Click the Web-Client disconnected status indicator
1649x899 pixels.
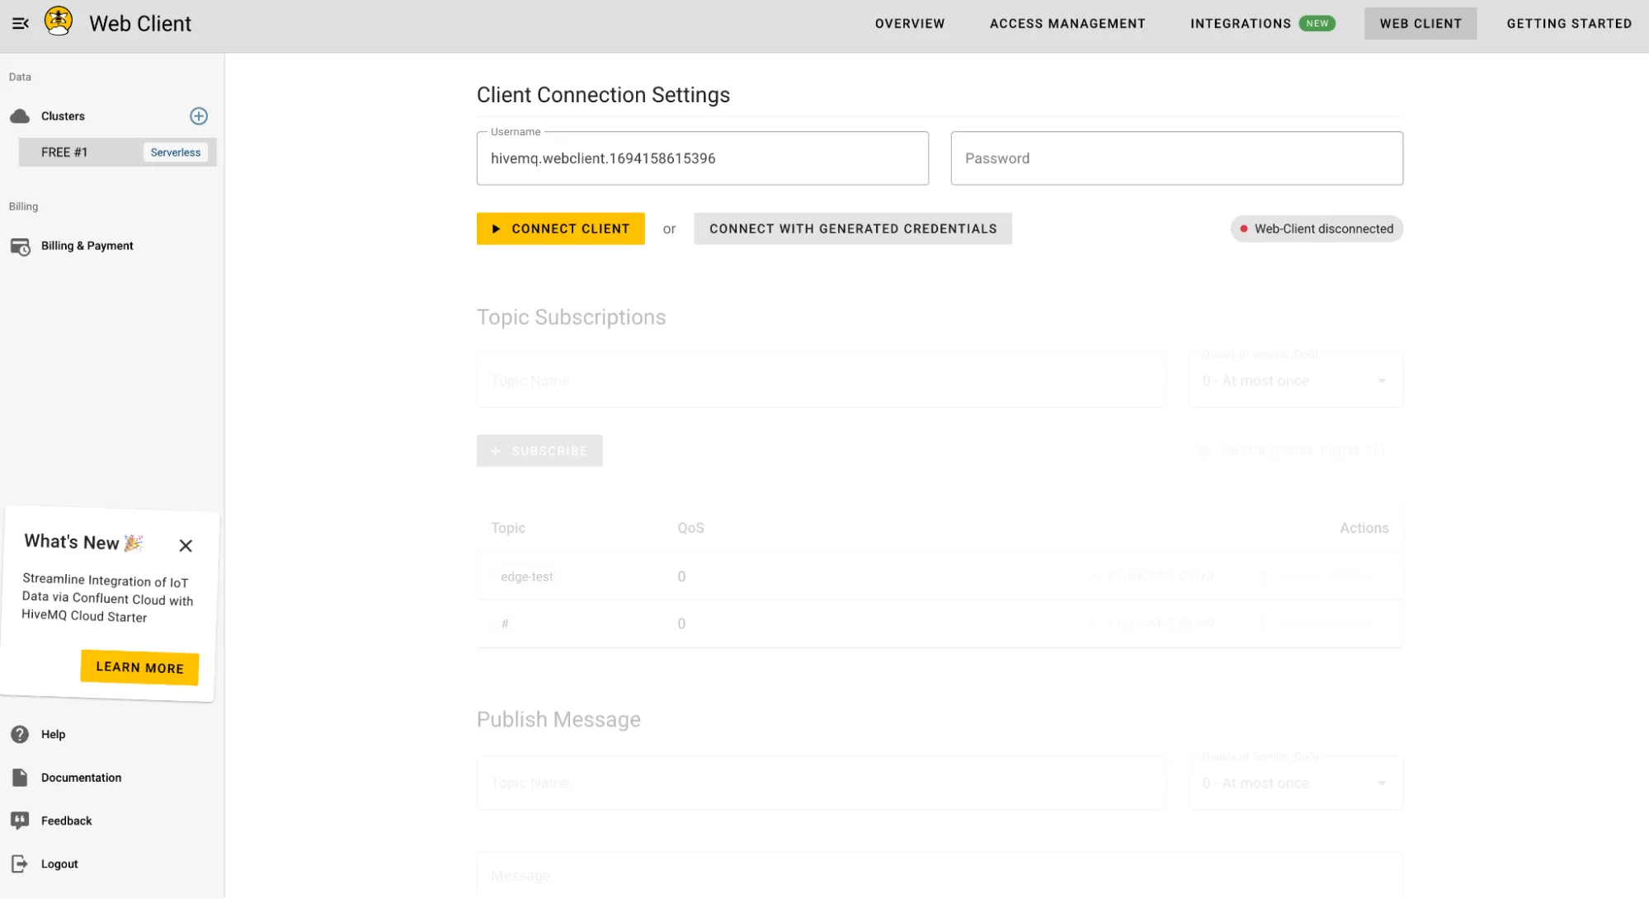click(x=1317, y=228)
